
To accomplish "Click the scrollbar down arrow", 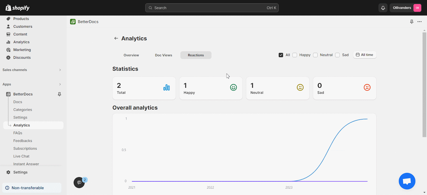I will [x=424, y=192].
